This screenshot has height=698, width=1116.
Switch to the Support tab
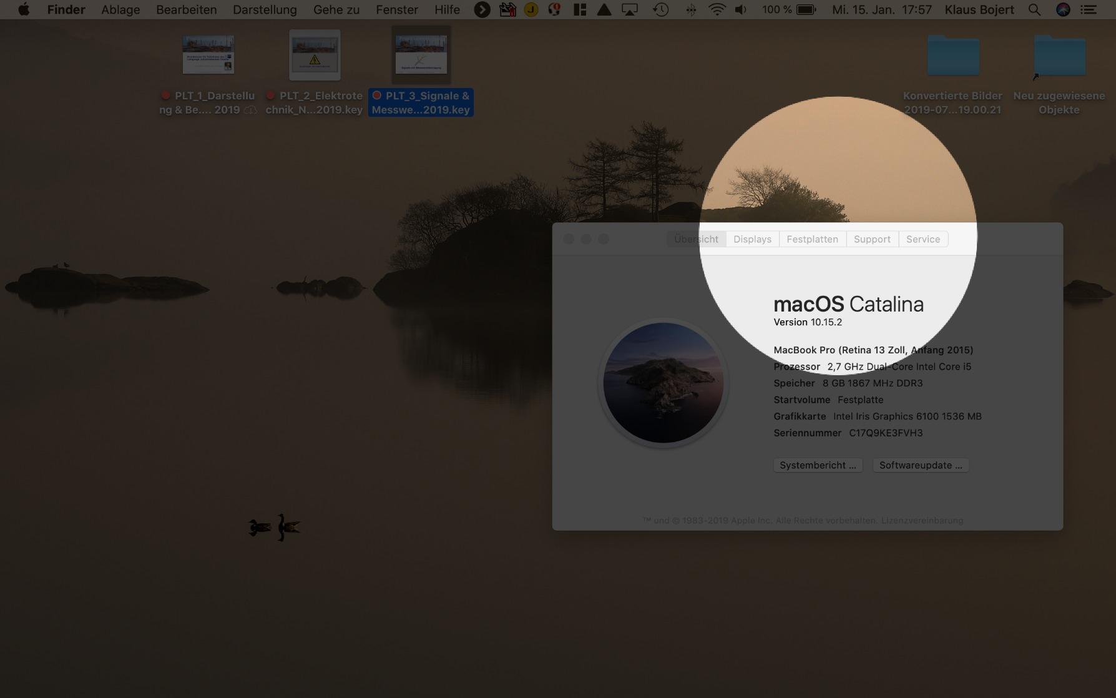[872, 239]
